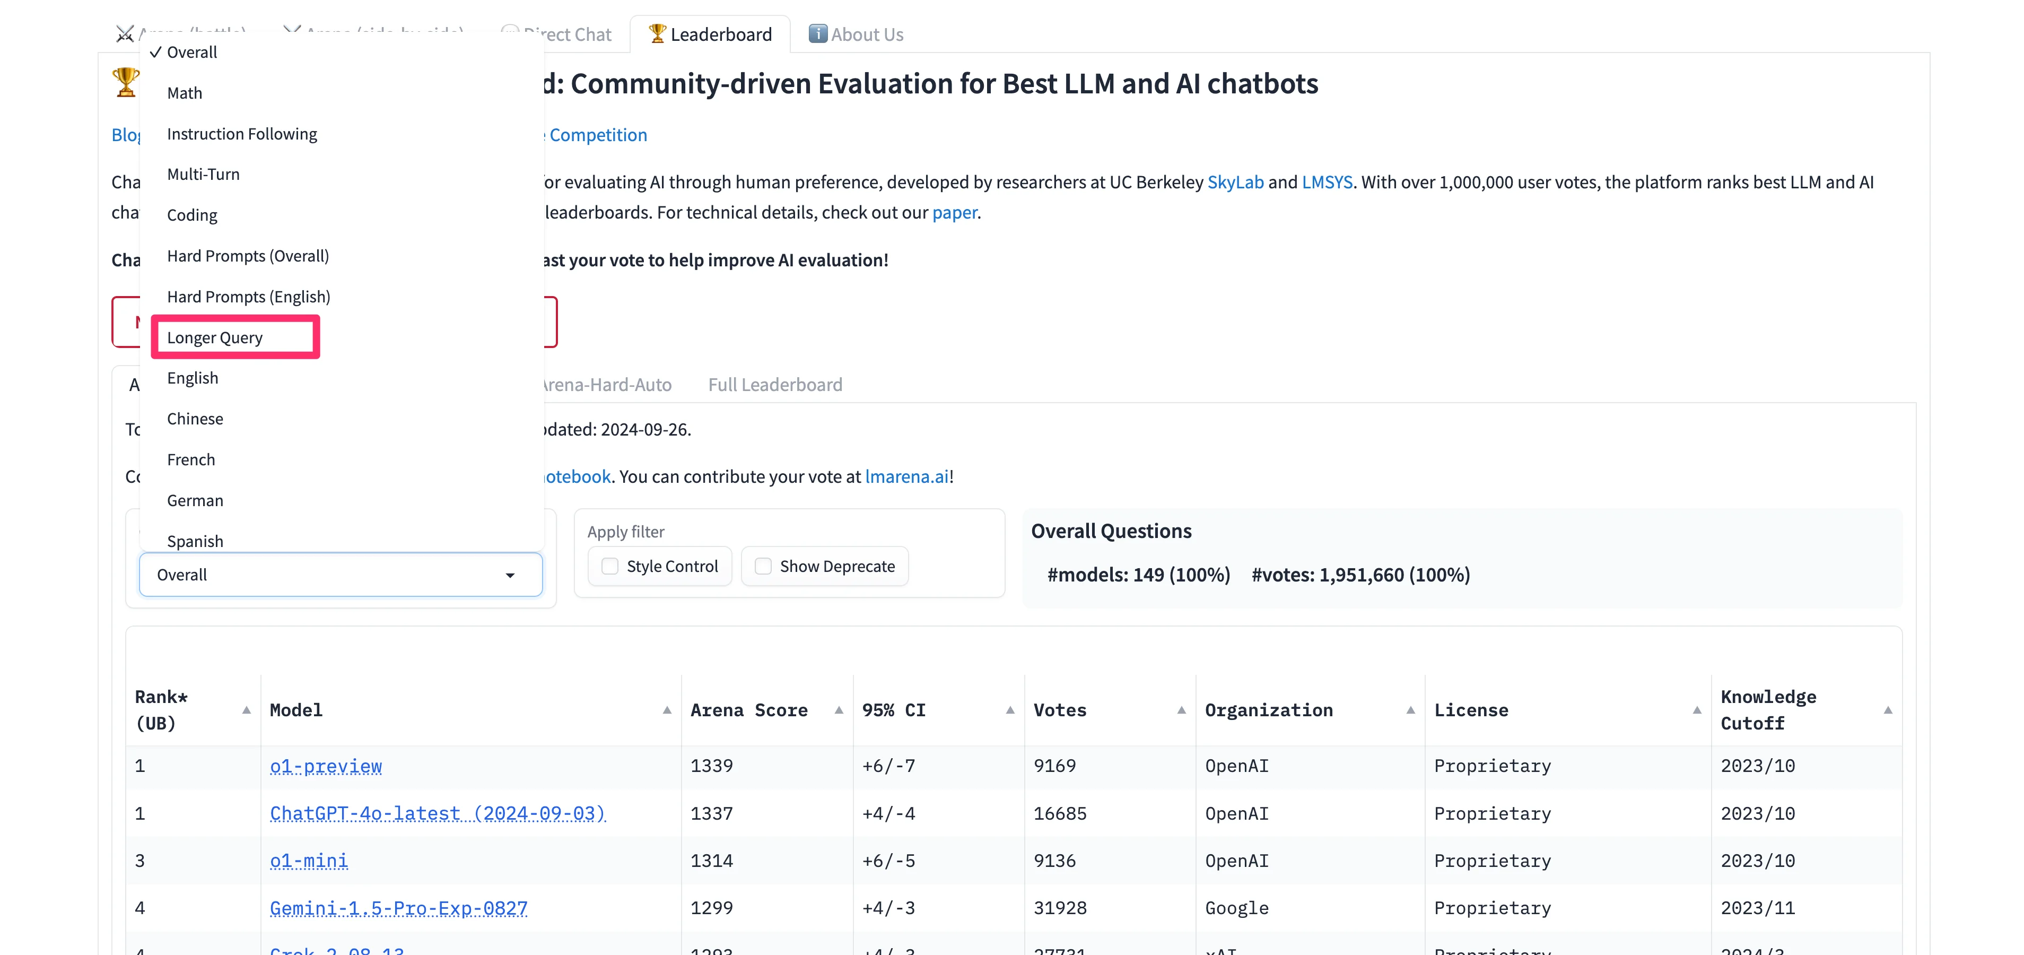Open the SkyLab hyperlink

[x=1235, y=183]
